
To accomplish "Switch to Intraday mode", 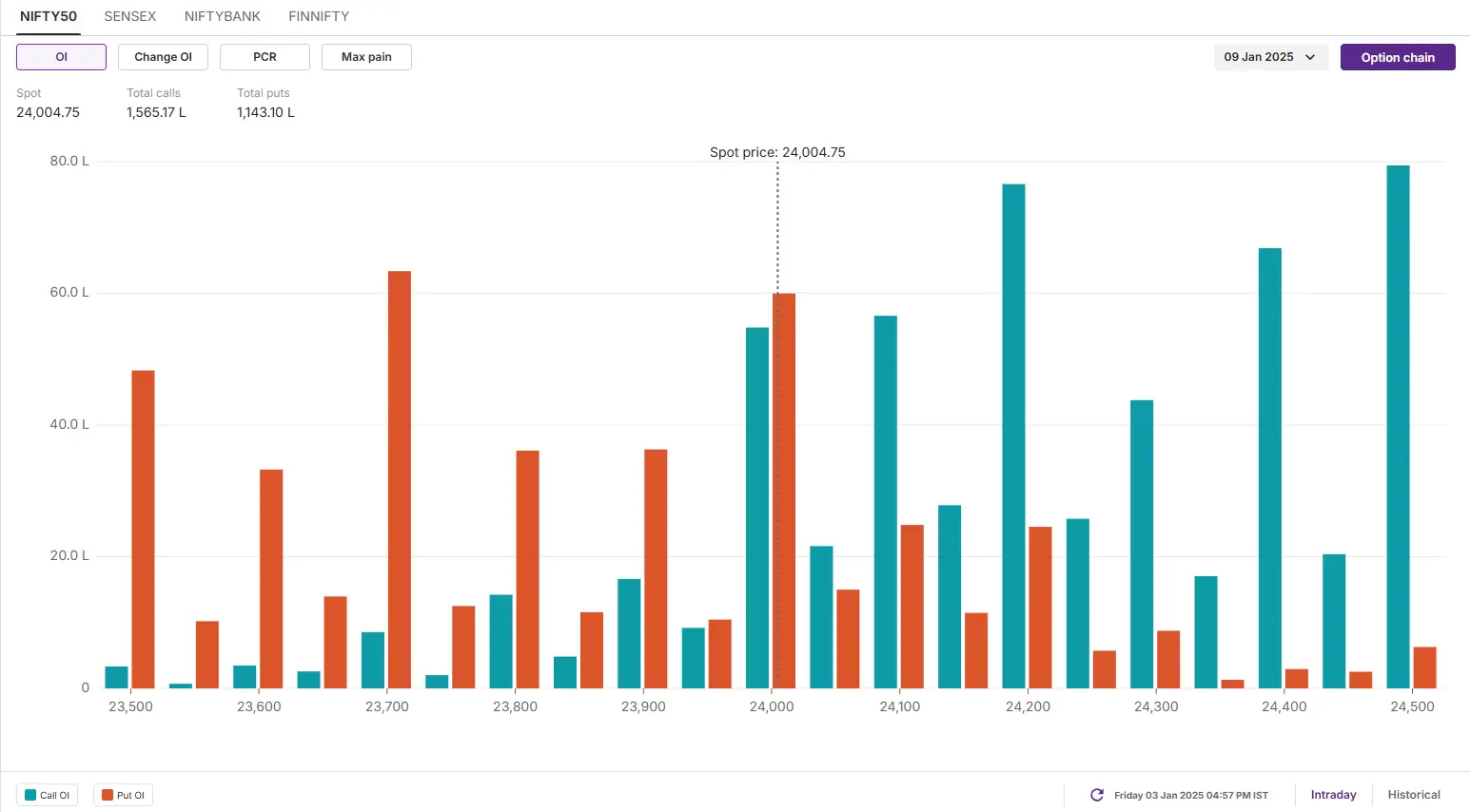I will click(1333, 795).
